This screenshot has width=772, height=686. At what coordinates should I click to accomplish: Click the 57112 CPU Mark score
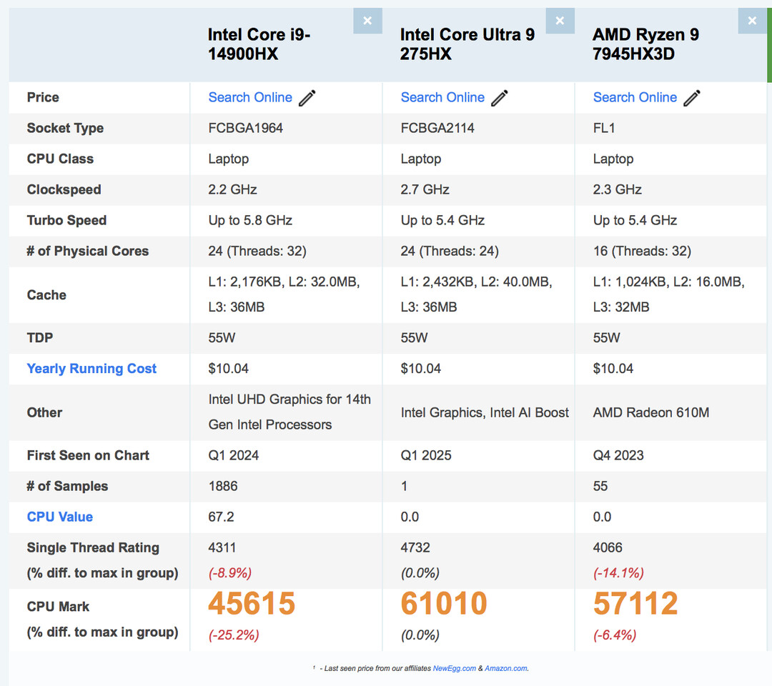[635, 604]
